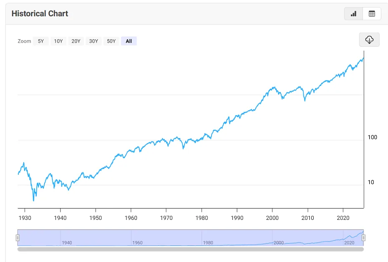Click the 1940 navigator timeline label
The width and height of the screenshot is (388, 262).
pos(67,243)
